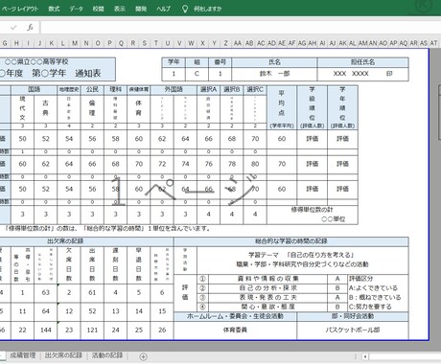Select the 組 value cell C
This screenshot has height=364, width=441.
[197, 74]
